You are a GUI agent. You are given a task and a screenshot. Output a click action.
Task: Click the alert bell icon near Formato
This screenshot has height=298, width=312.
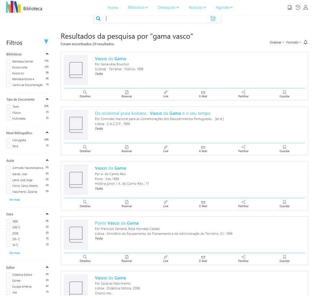click(x=306, y=42)
